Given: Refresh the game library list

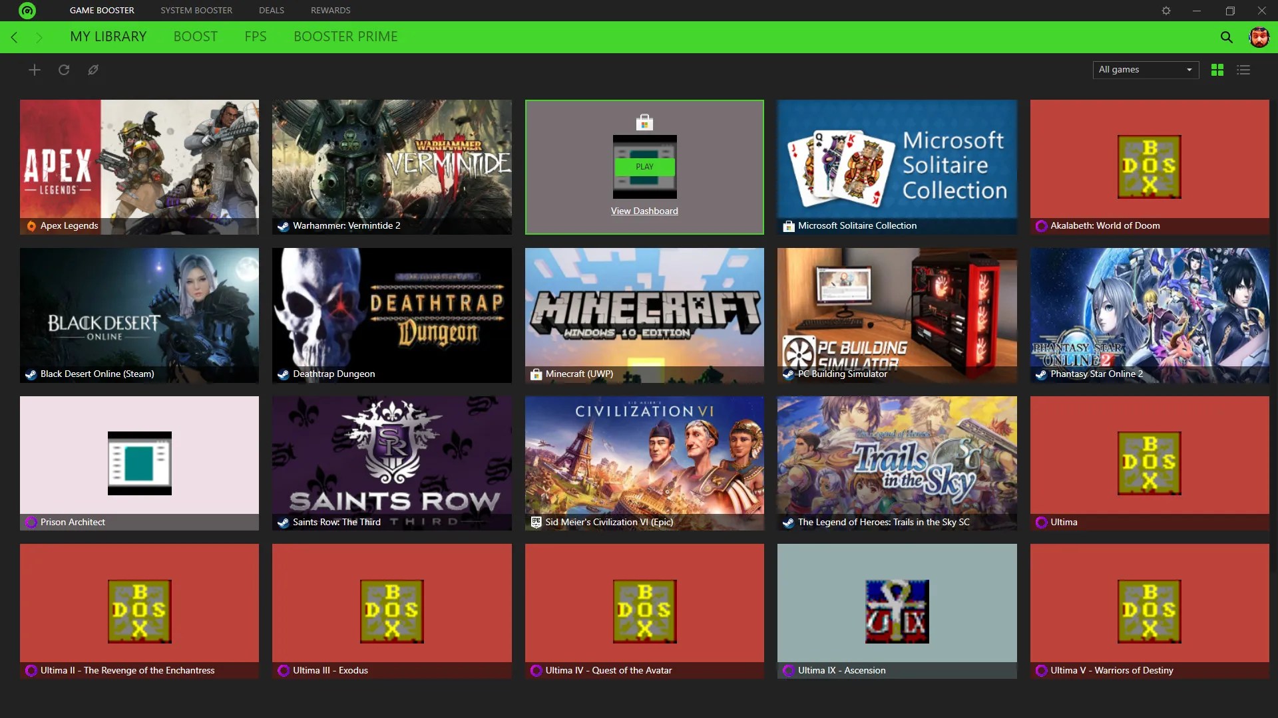Looking at the screenshot, I should [64, 70].
